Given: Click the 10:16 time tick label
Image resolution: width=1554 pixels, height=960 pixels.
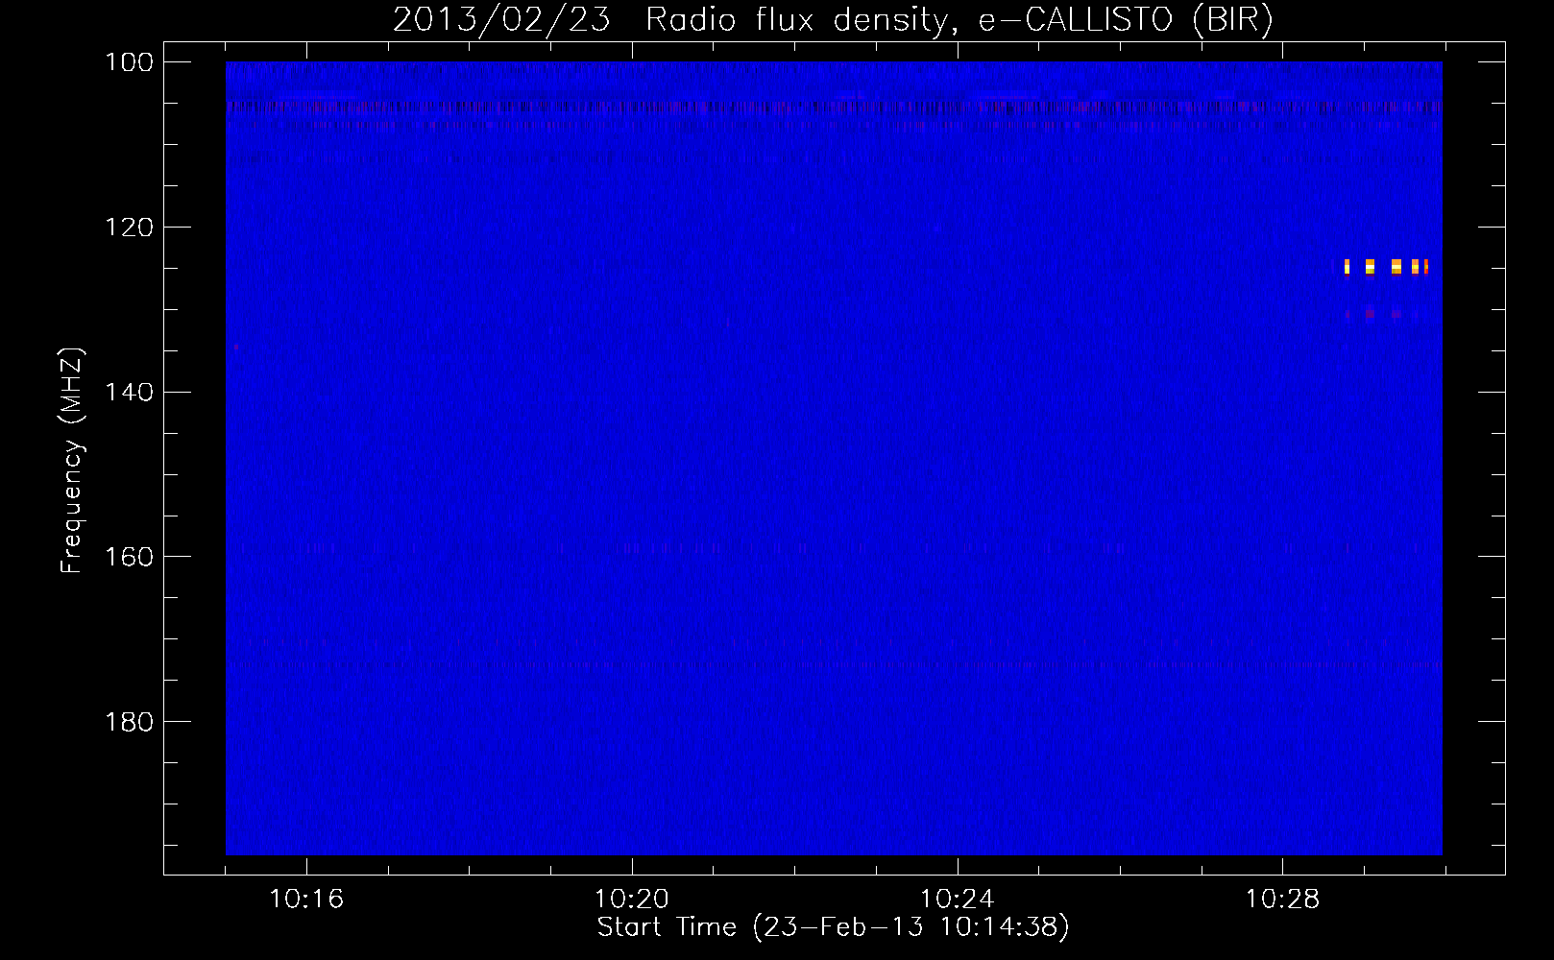Looking at the screenshot, I should click(306, 900).
